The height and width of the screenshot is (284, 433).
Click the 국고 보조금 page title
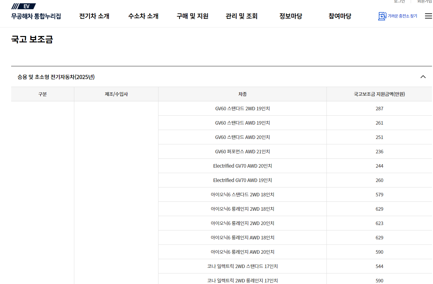pos(32,39)
